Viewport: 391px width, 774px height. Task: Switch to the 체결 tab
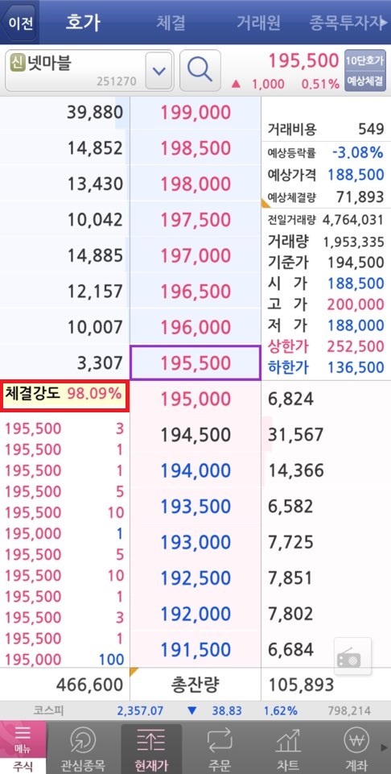pos(171,23)
